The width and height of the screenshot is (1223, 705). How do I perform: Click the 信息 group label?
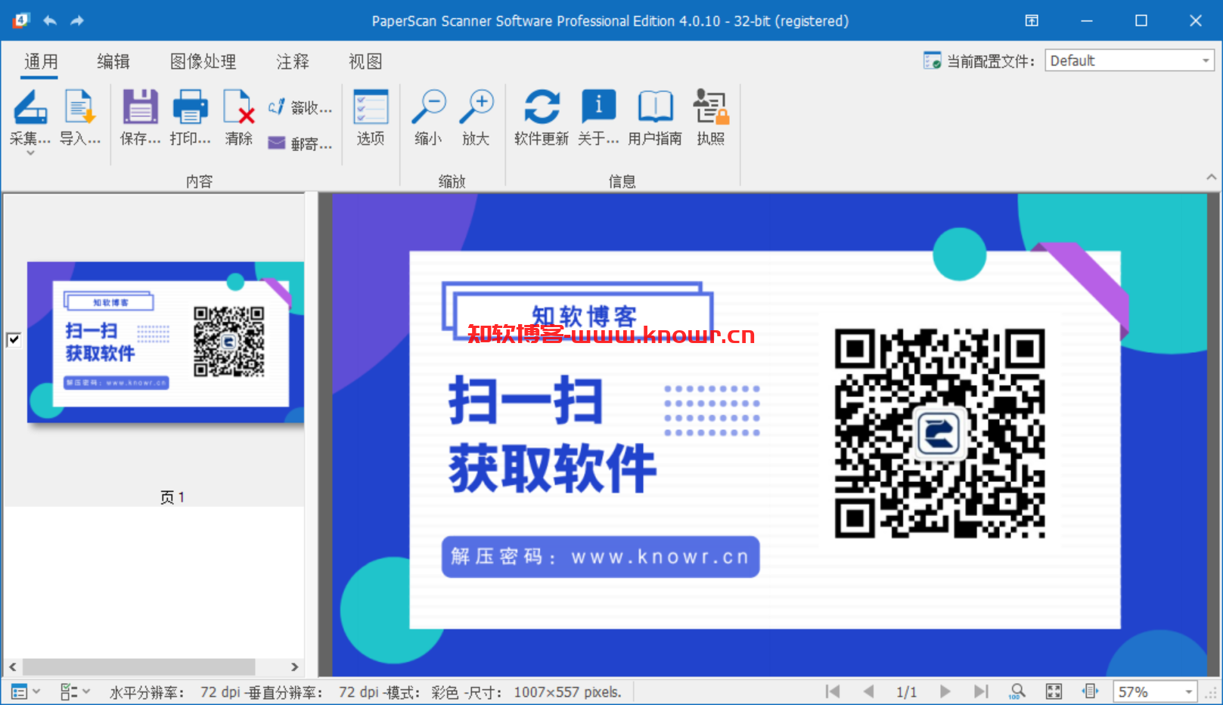click(x=622, y=181)
